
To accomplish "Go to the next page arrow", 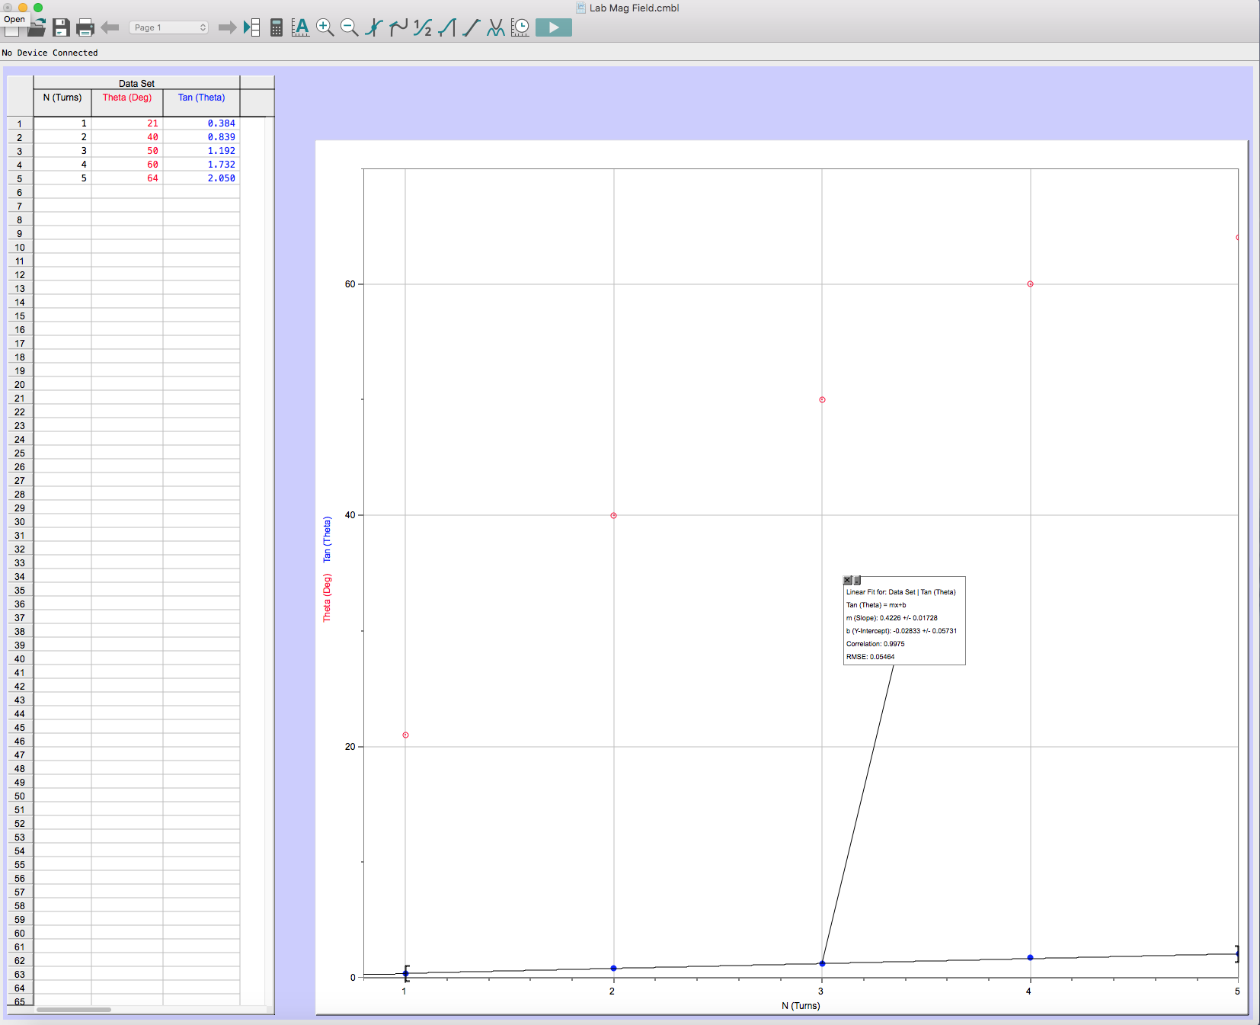I will point(227,28).
